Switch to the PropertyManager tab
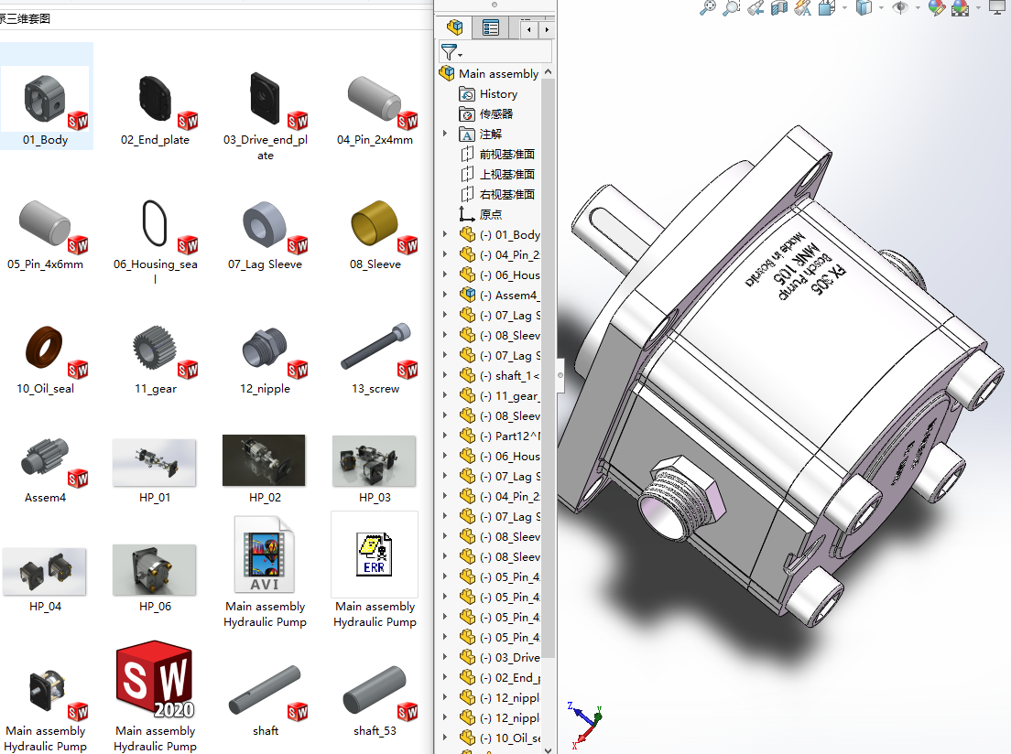Viewport: 1011px width, 754px height. [491, 27]
